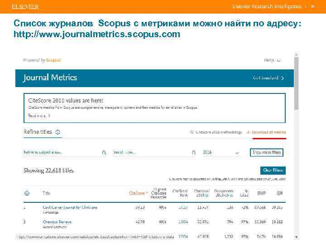The width and height of the screenshot is (326, 245).
Task: Open the Ca-A Cancer Journal for Clinicians title
Action: pyautogui.click(x=70, y=207)
